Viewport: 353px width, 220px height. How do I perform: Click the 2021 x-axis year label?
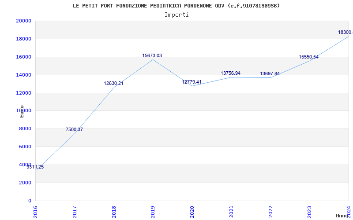[x=231, y=211]
